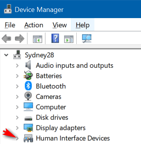Collapse the Sydney28 root node
The height and width of the screenshot is (144, 141).
6,55
